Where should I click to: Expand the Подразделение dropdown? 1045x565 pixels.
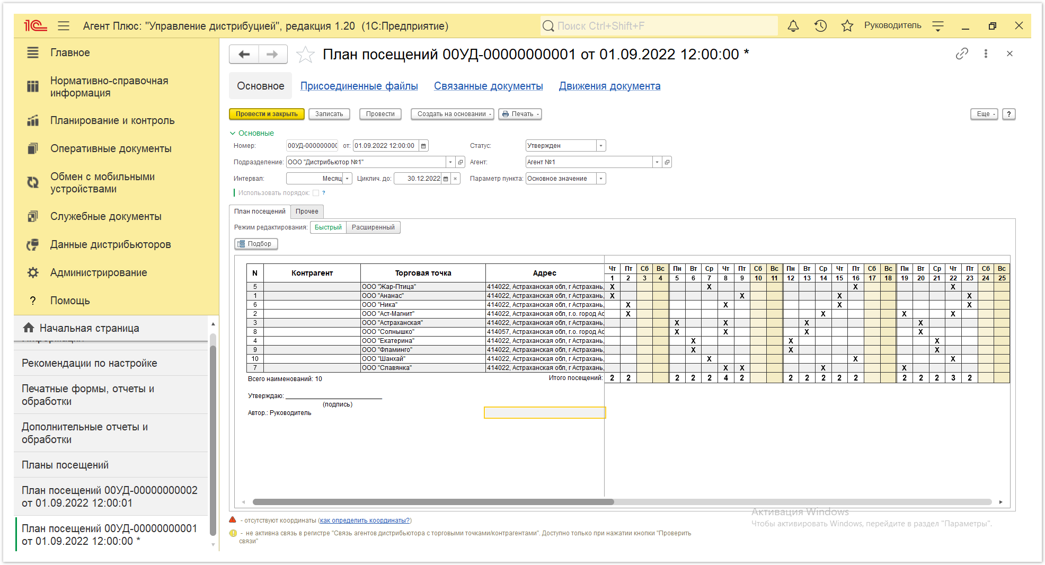(450, 162)
